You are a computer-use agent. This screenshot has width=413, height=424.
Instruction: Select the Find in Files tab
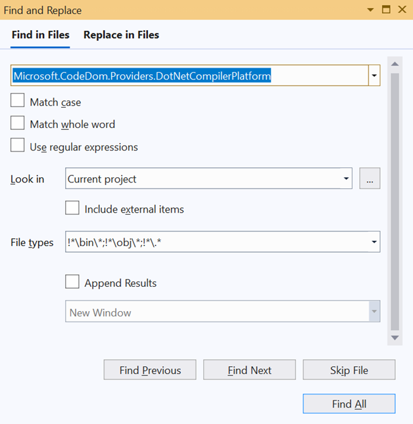pos(40,35)
